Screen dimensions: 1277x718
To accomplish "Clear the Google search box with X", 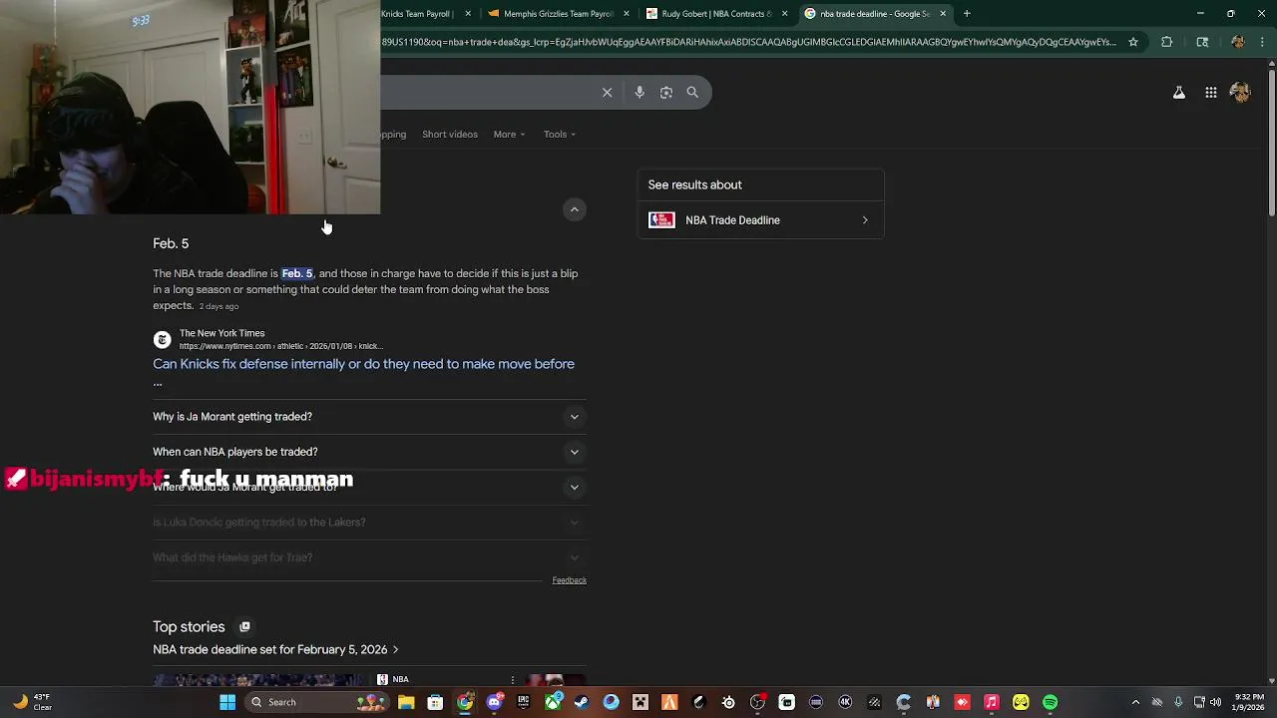I will click(x=607, y=93).
